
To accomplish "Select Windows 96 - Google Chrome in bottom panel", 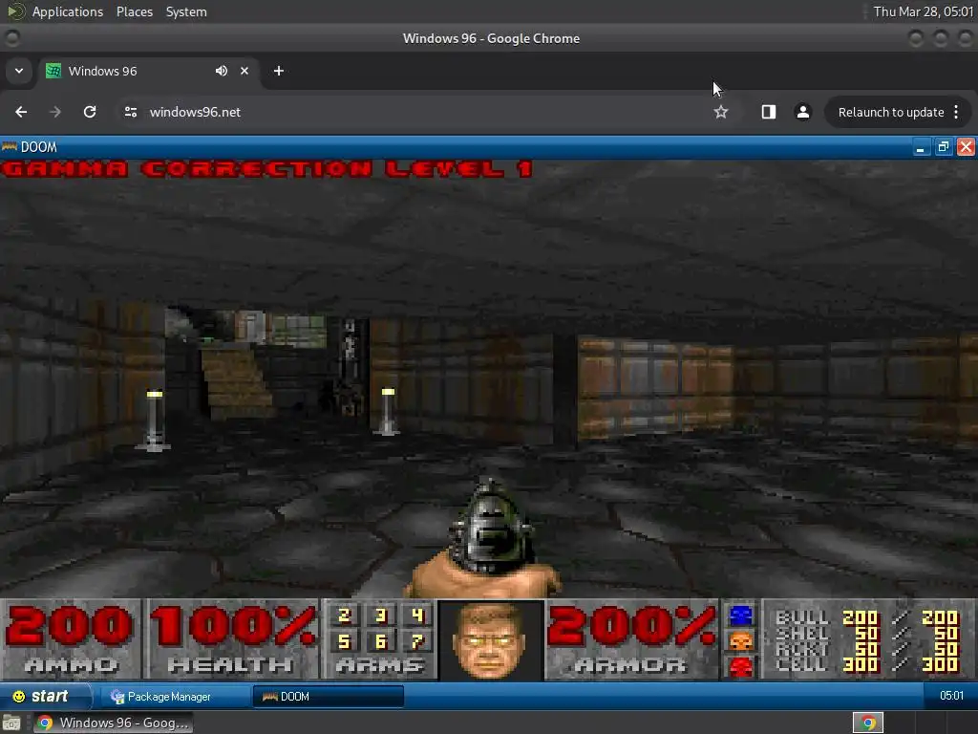I will [113, 723].
